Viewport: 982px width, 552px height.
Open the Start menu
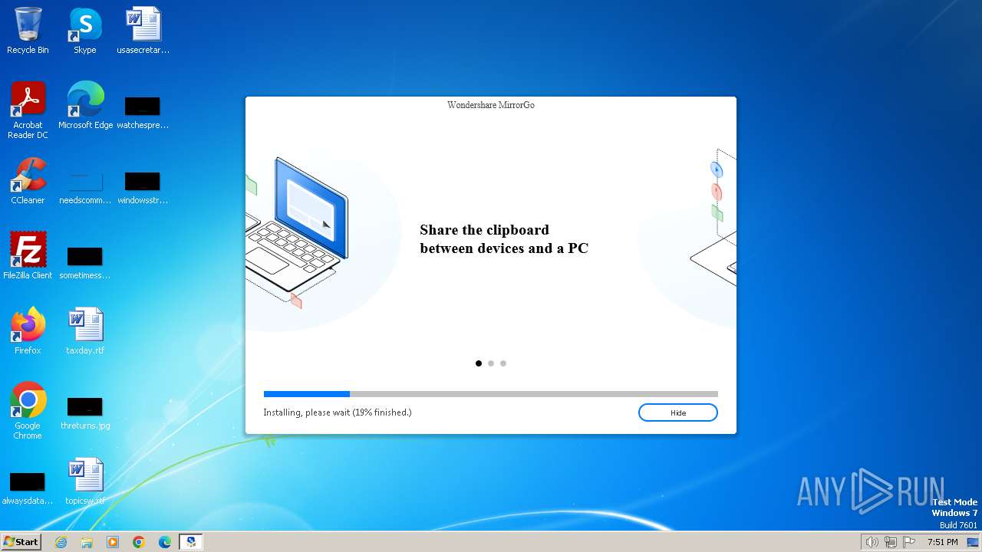coord(21,542)
